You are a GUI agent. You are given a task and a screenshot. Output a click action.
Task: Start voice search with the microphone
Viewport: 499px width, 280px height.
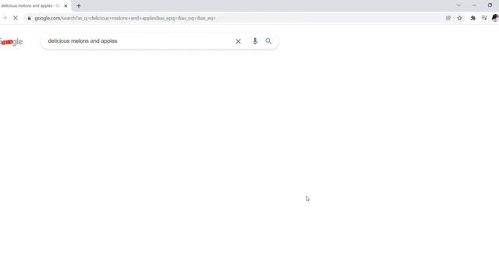(x=255, y=41)
